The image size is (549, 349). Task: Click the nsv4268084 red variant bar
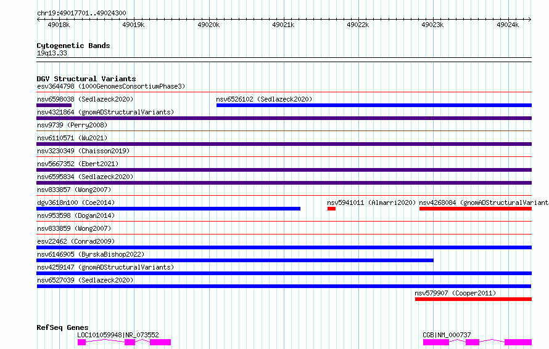click(x=476, y=209)
